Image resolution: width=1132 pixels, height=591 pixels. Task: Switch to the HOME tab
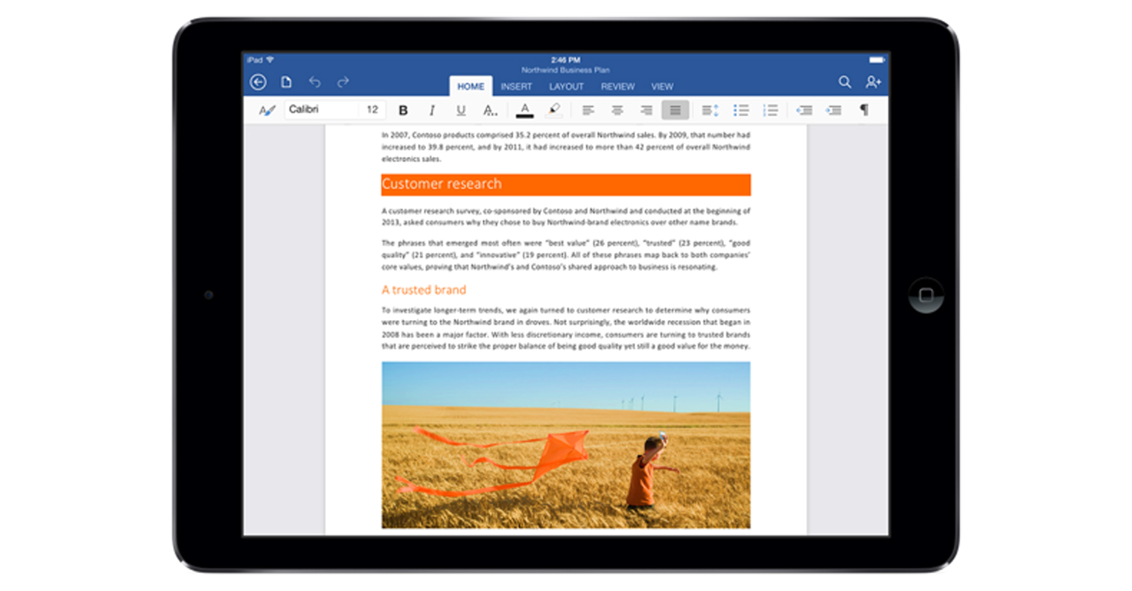tap(471, 86)
